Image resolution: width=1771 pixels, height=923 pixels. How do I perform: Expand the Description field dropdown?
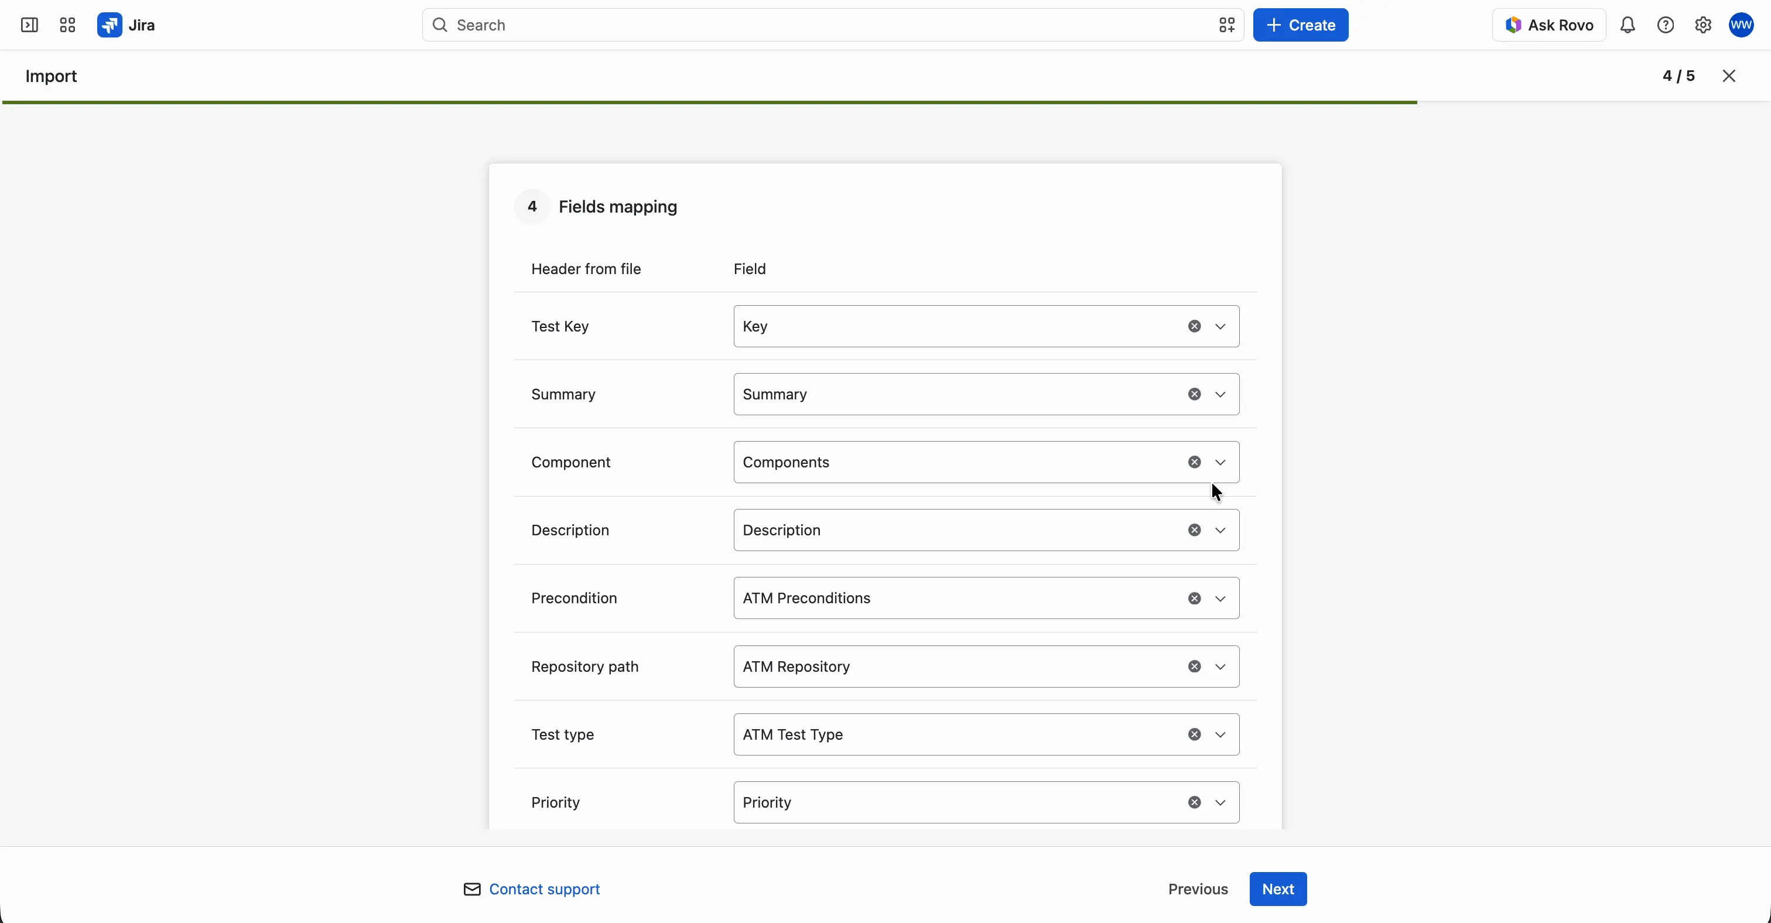[1220, 531]
